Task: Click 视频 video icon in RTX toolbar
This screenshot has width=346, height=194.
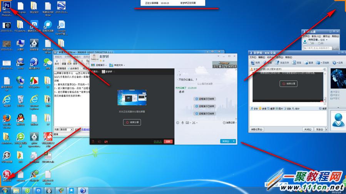Action: click(x=255, y=63)
